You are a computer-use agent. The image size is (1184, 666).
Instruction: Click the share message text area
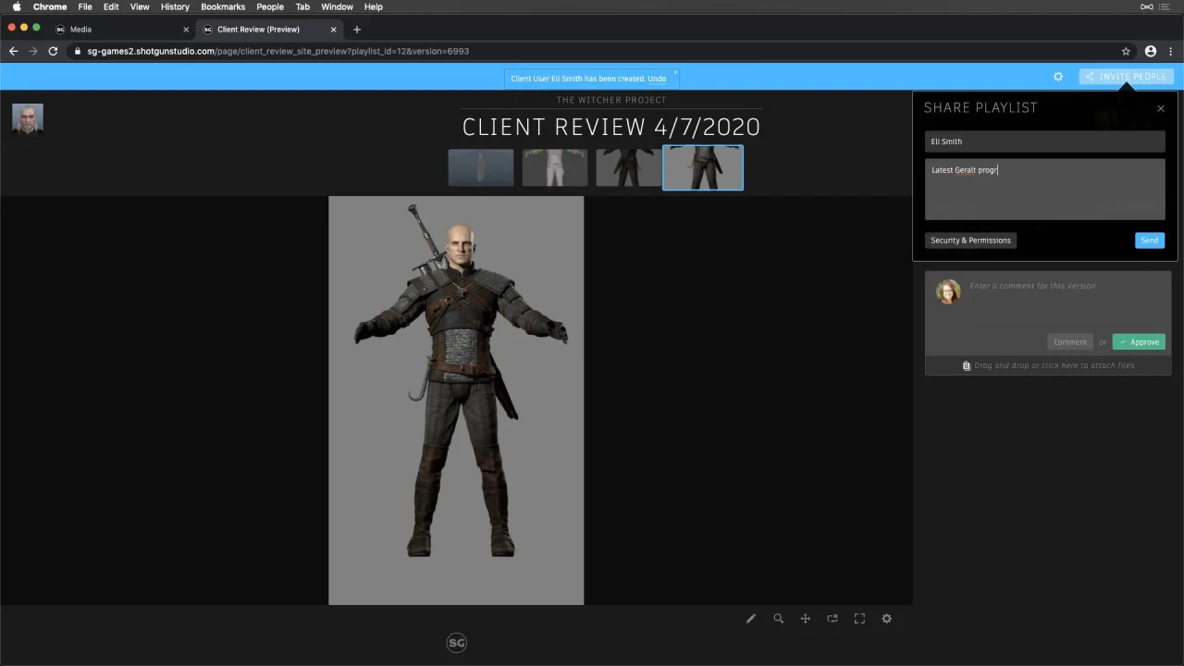[x=1045, y=190]
